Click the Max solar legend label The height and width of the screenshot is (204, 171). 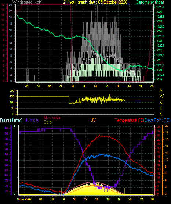coord(52,118)
